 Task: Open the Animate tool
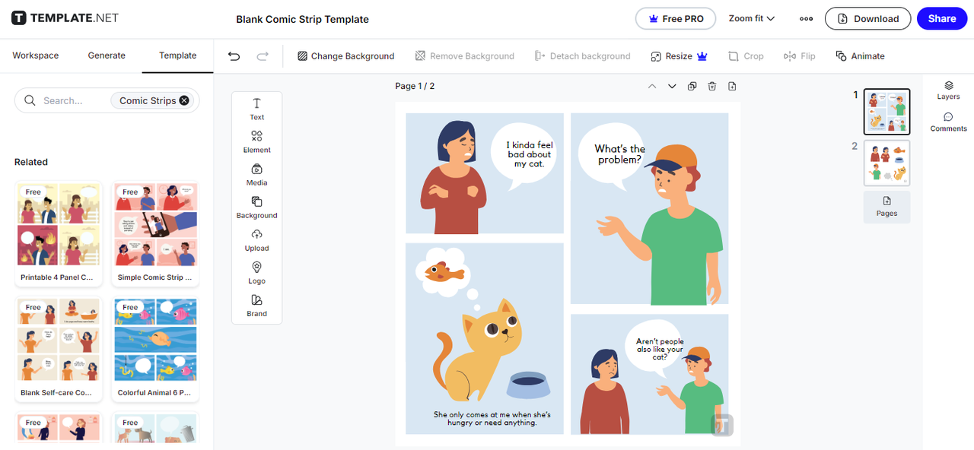860,56
